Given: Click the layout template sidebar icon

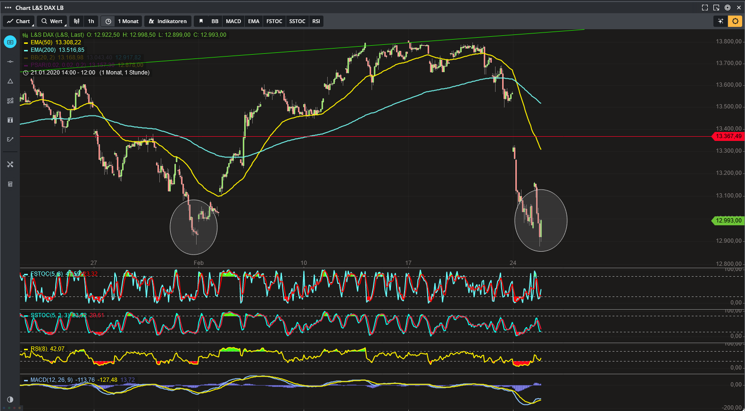Looking at the screenshot, I should tap(10, 184).
